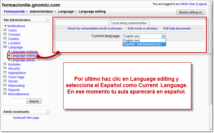This screenshot has width=214, height=133.
Task: Collapse the Admin bookmarks block
Action: (x=48, y=112)
